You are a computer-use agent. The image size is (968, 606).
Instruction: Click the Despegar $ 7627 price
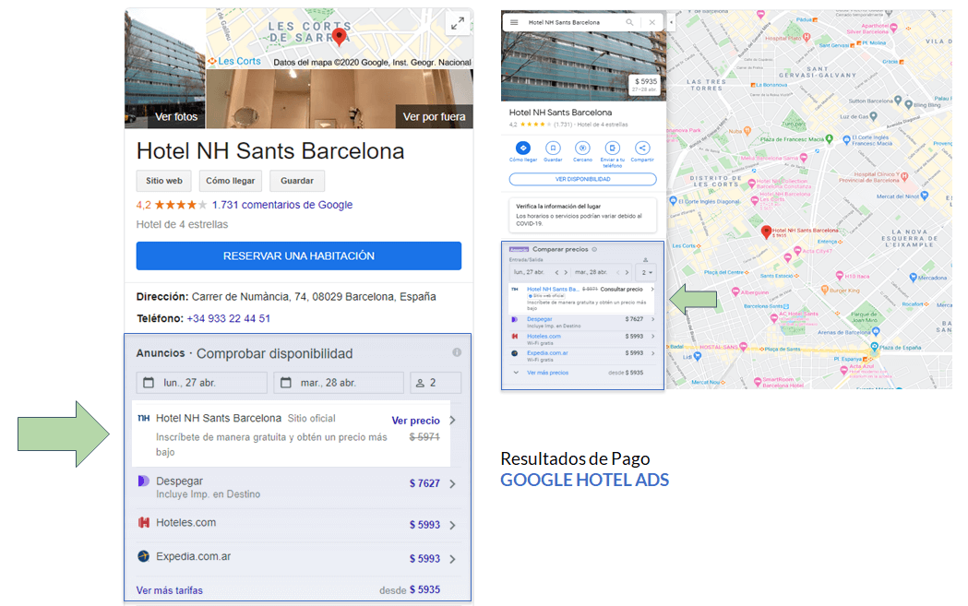[x=424, y=483]
